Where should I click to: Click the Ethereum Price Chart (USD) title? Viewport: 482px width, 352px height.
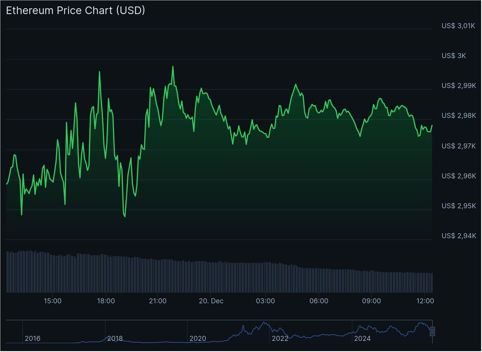pos(75,11)
